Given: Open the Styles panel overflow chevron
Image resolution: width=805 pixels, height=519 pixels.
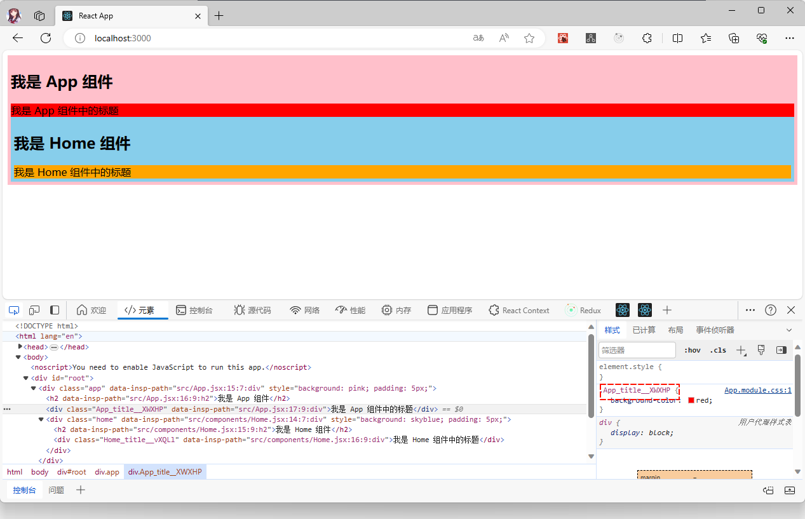Looking at the screenshot, I should click(x=789, y=330).
